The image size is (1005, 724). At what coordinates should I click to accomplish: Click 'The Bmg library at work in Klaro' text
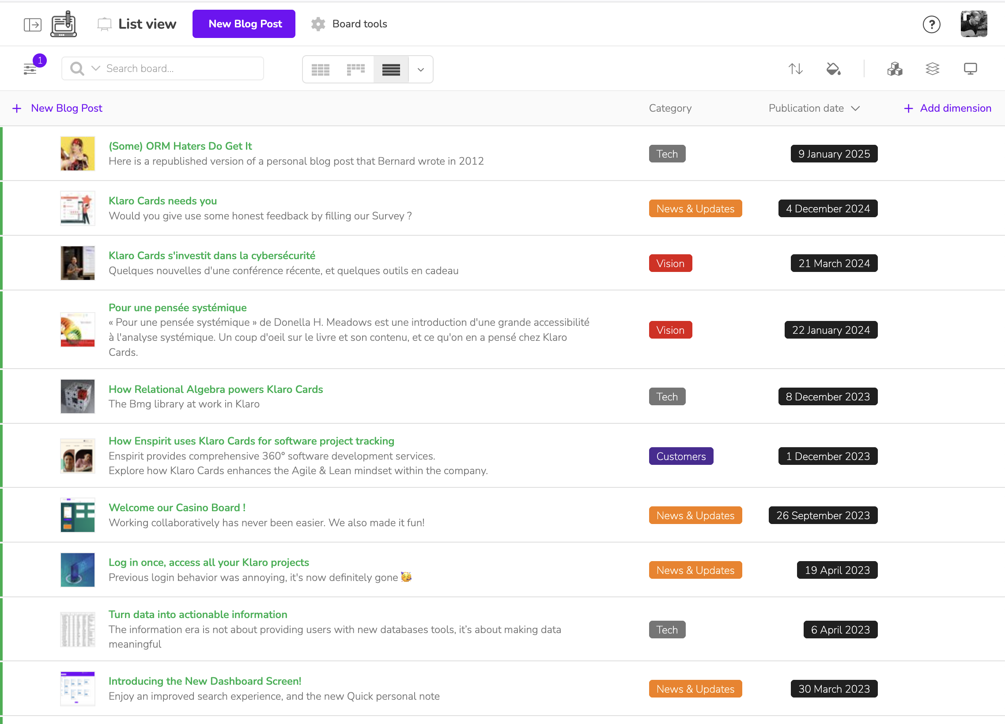[184, 404]
